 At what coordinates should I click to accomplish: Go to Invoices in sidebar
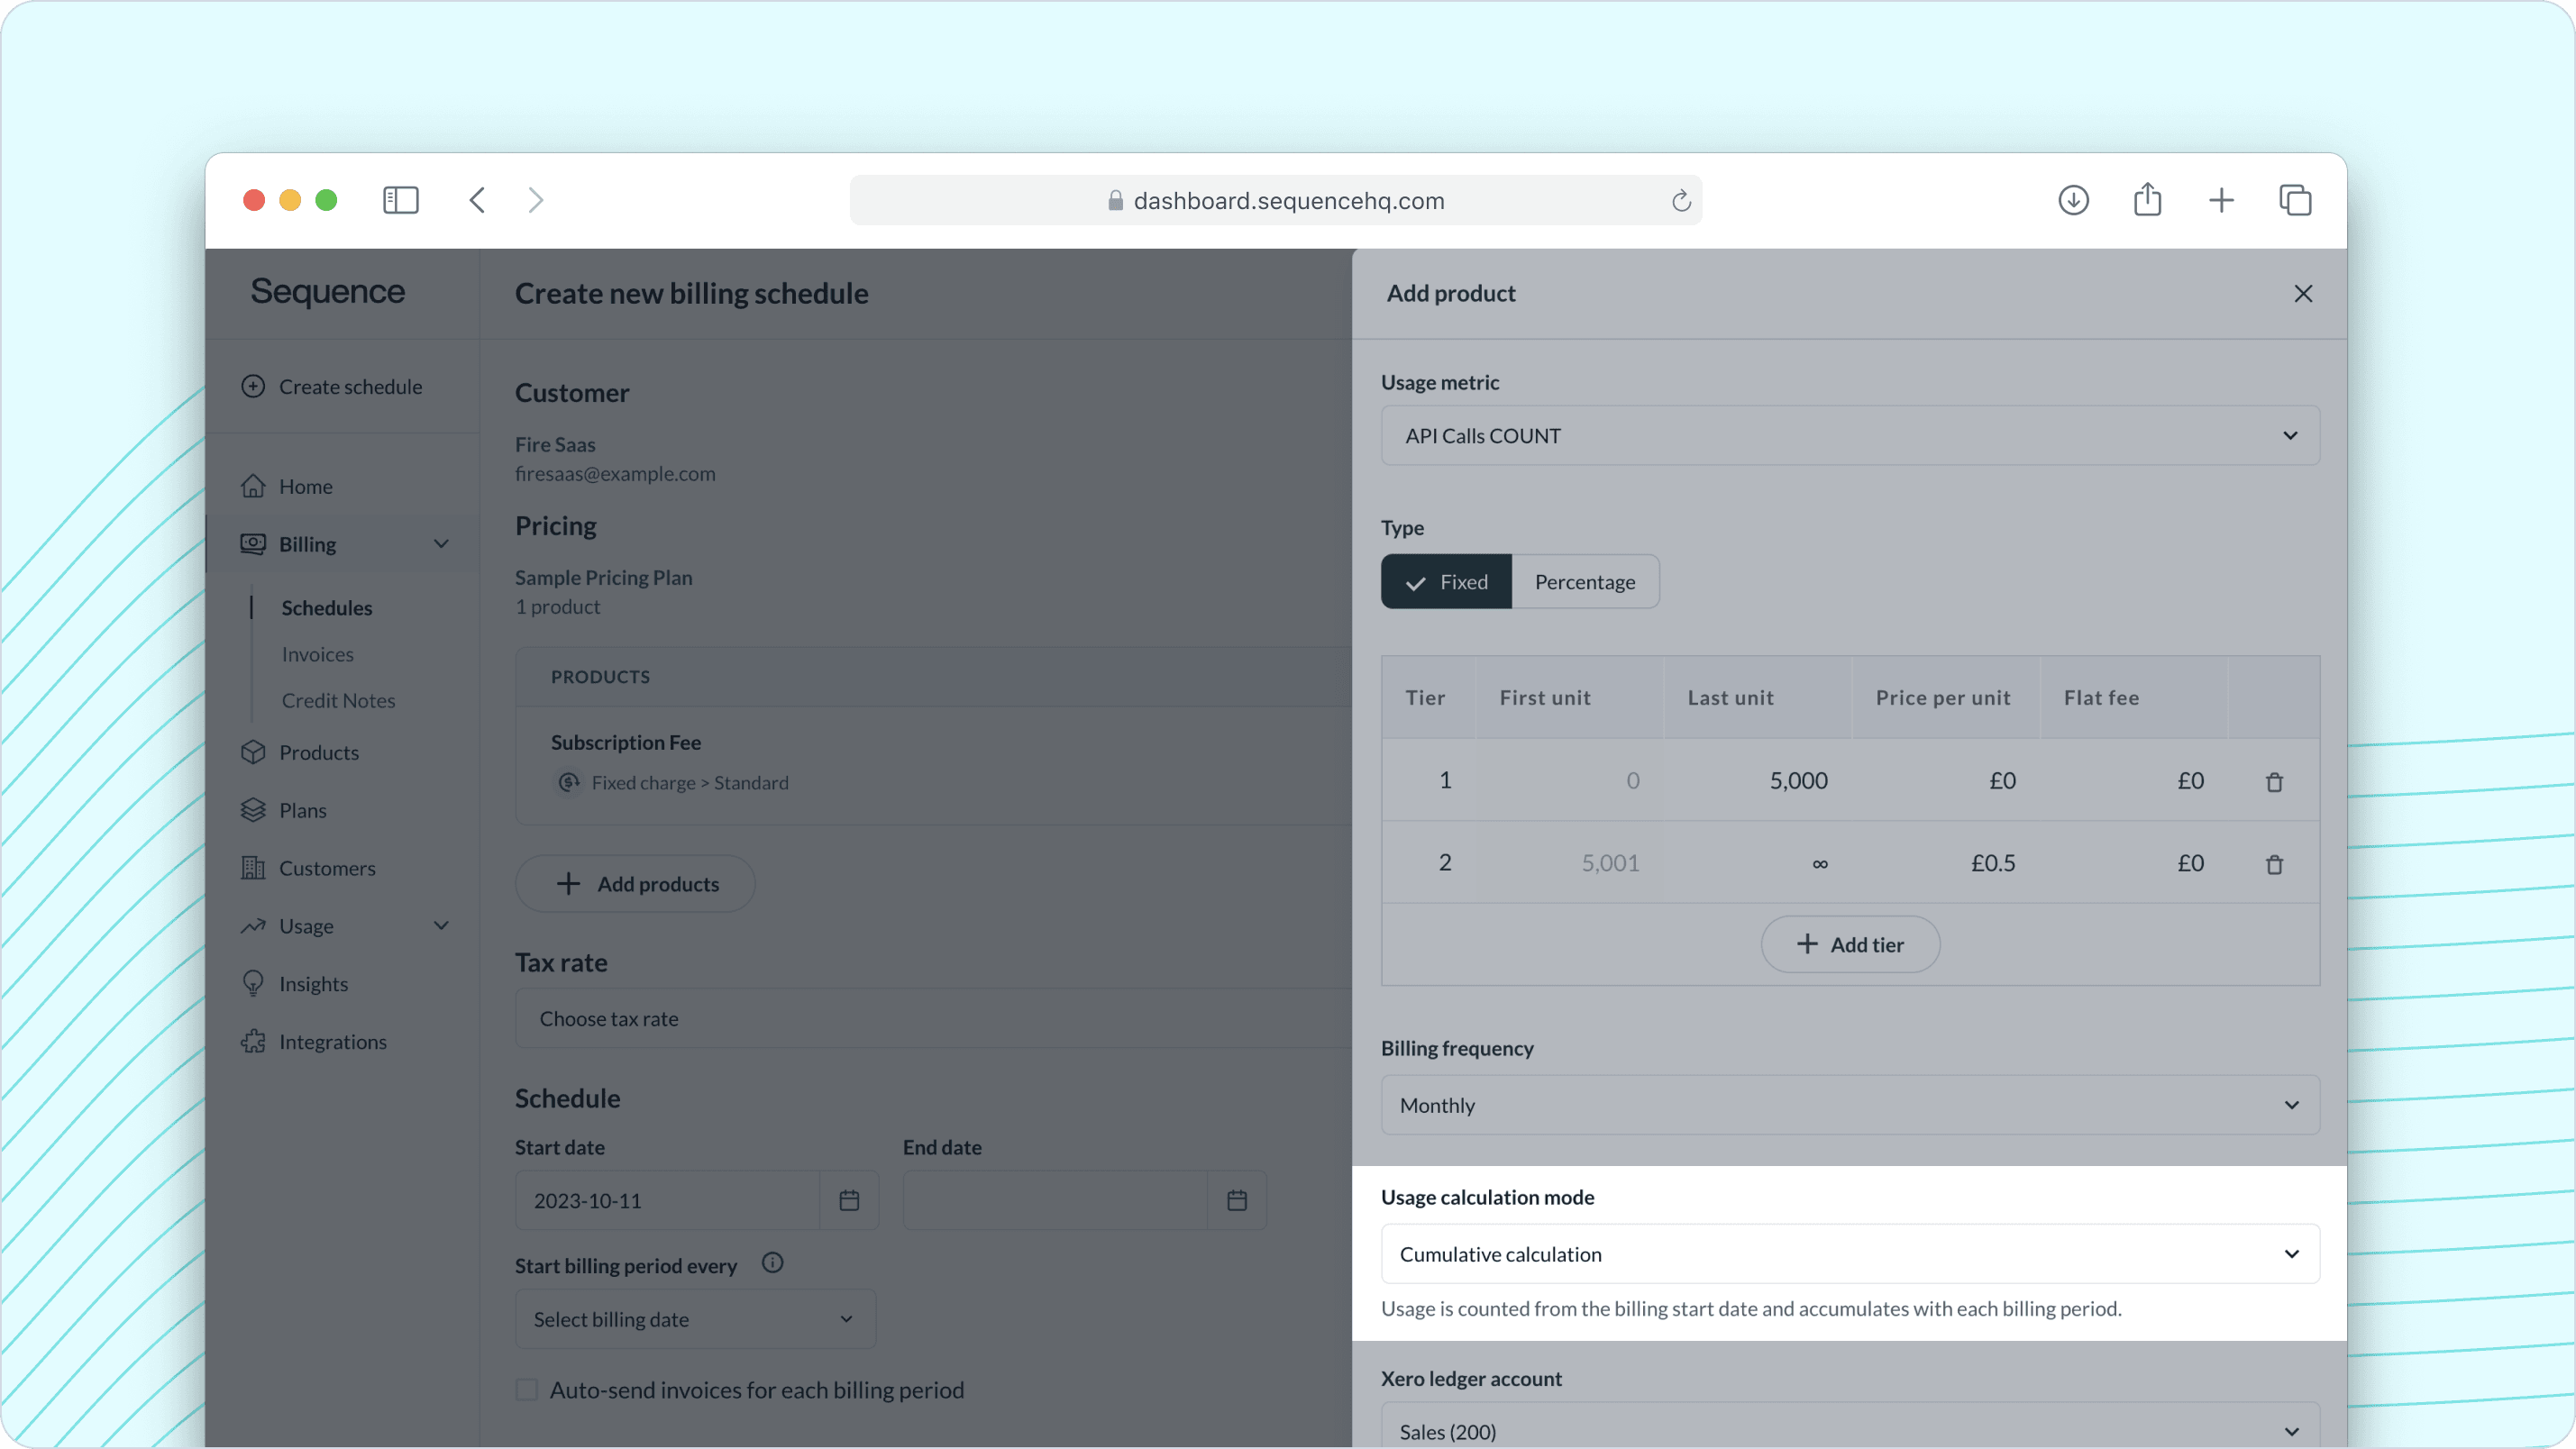317,654
